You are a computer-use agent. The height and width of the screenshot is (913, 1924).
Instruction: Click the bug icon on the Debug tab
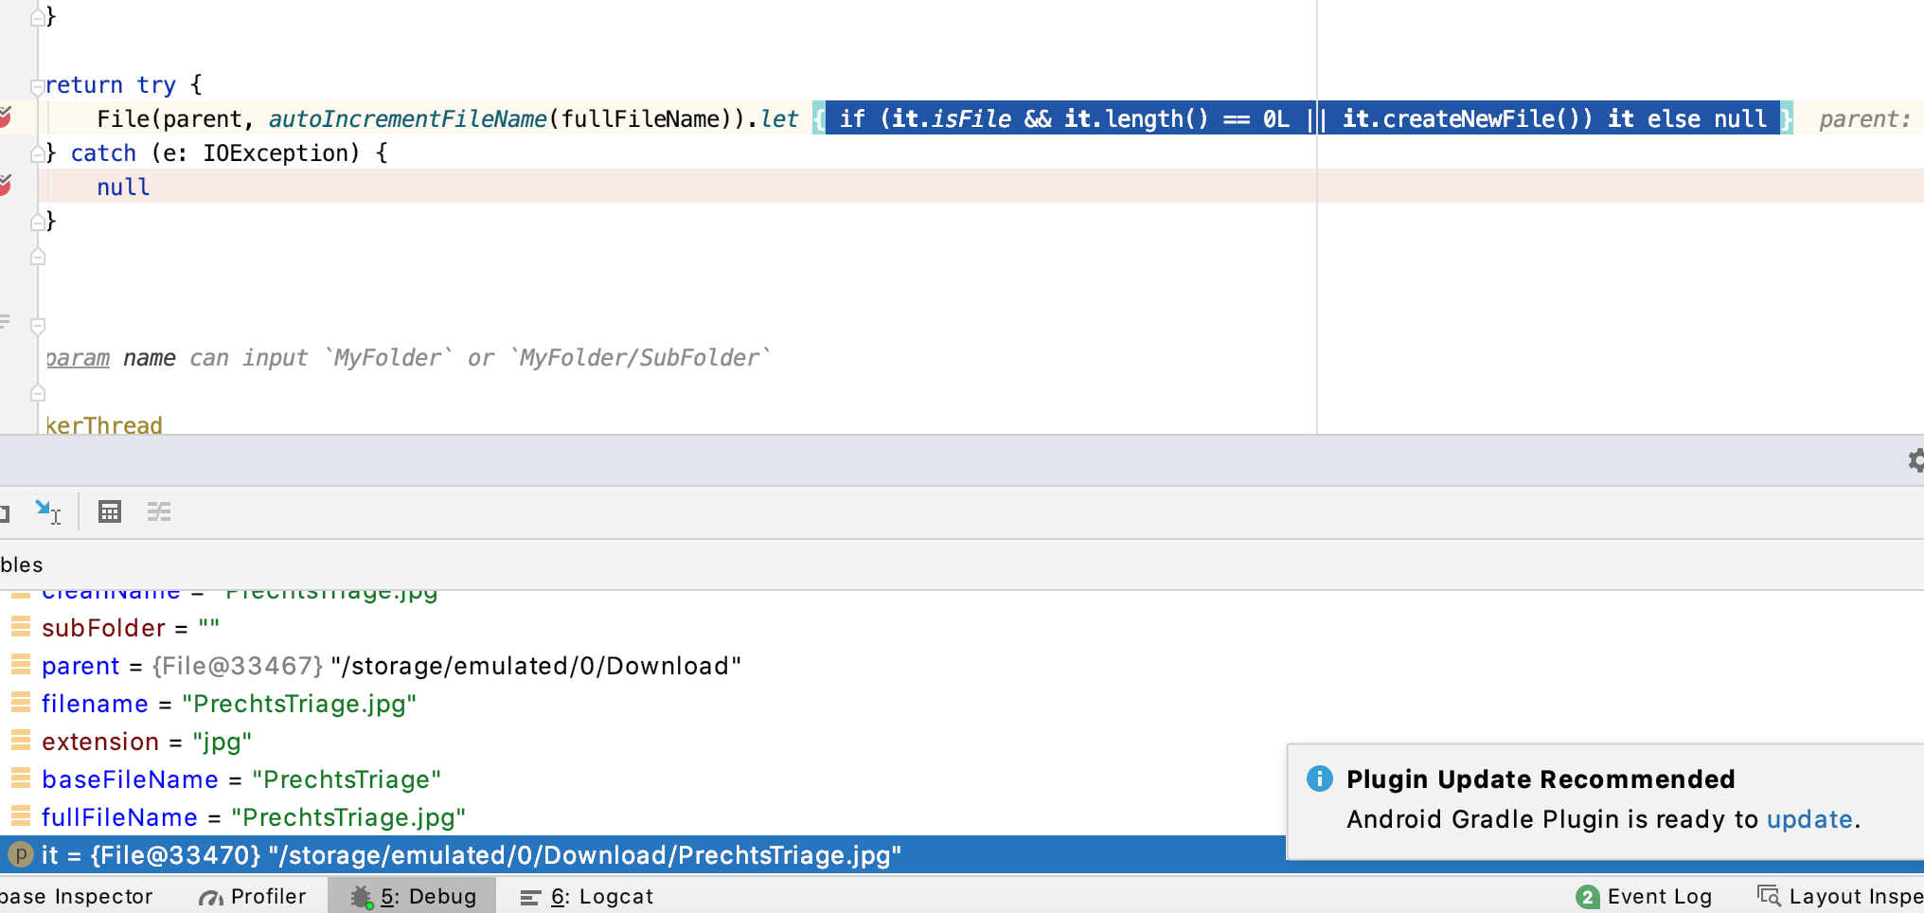pos(360,895)
